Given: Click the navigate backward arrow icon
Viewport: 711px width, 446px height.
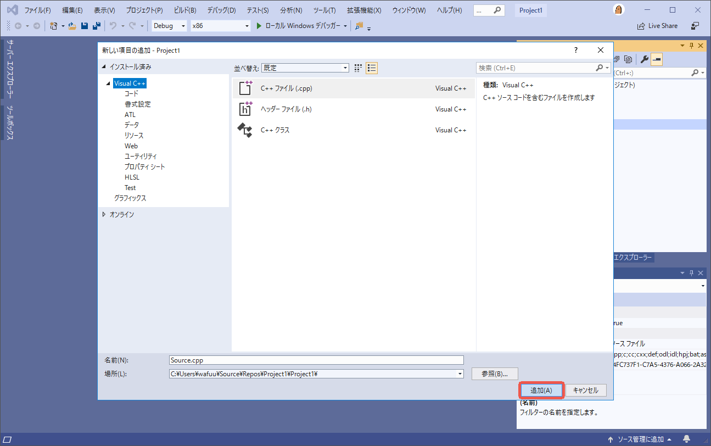Looking at the screenshot, I should tap(18, 26).
